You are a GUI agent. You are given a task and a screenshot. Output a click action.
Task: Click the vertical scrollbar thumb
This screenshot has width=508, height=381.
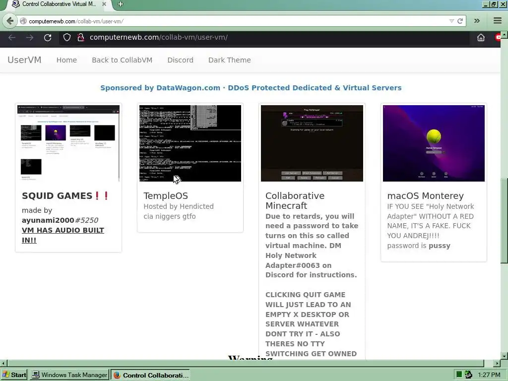click(504, 220)
